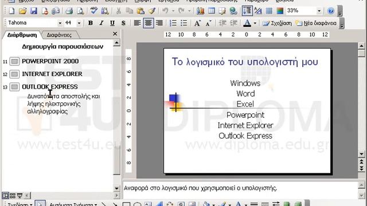Toggle underline formatting

click(112, 23)
